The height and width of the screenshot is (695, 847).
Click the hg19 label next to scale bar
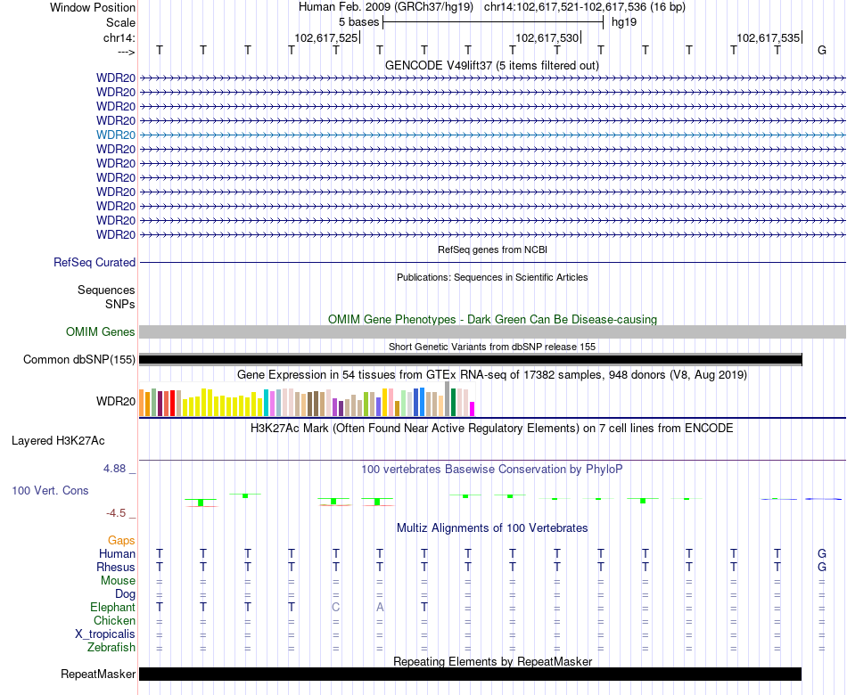click(624, 22)
